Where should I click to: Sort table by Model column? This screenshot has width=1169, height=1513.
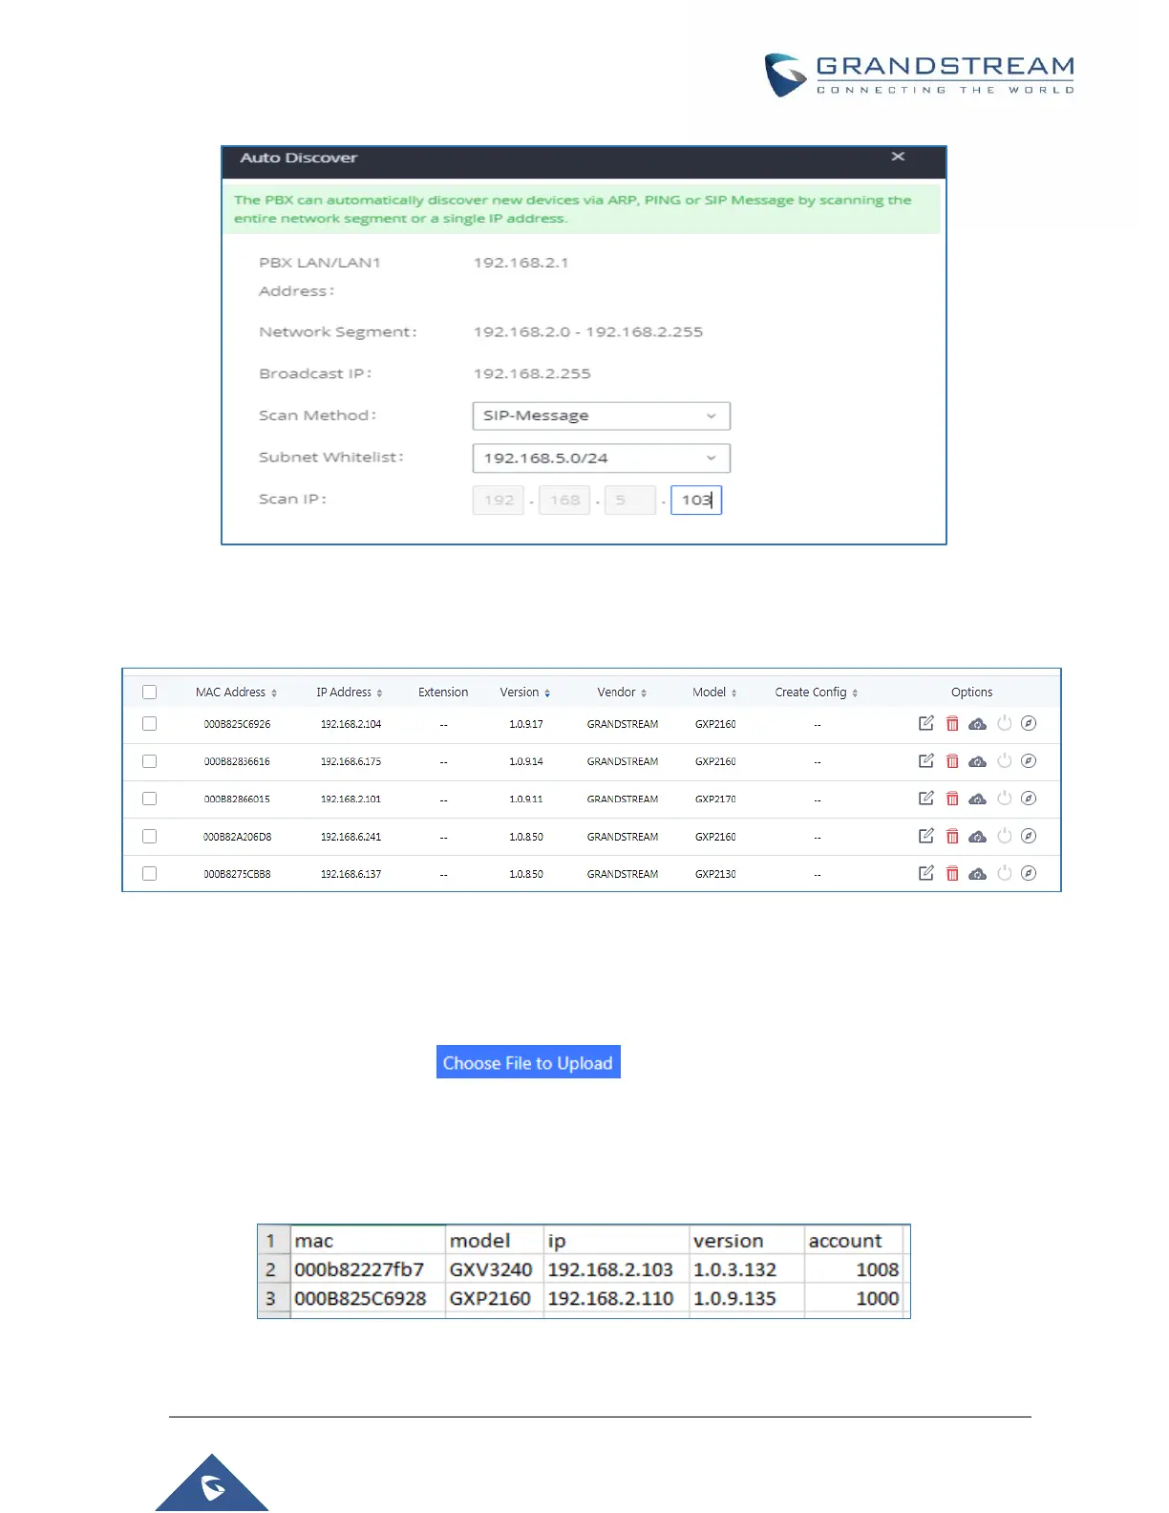pos(714,692)
